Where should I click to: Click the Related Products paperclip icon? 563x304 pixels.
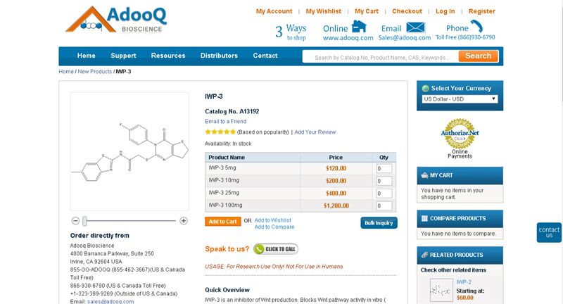(424, 255)
